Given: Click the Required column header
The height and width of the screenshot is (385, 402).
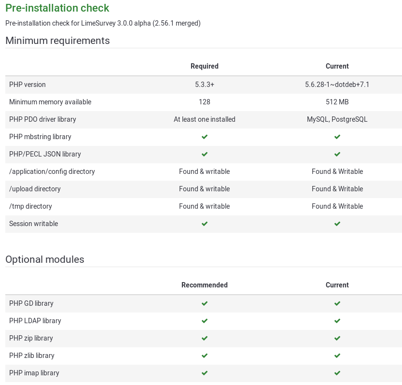Looking at the screenshot, I should (x=205, y=66).
